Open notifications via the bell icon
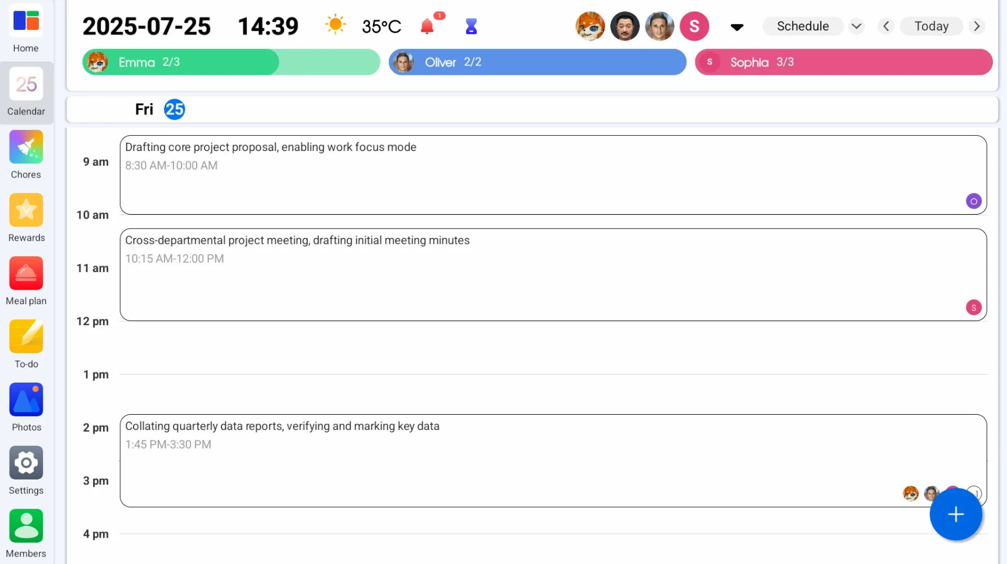 pyautogui.click(x=428, y=26)
